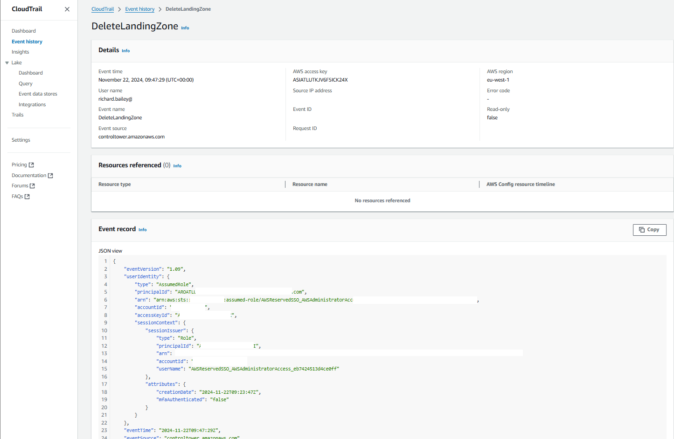Screen dimensions: 674x439
Task: Open the Lake Query page
Action: (x=26, y=84)
